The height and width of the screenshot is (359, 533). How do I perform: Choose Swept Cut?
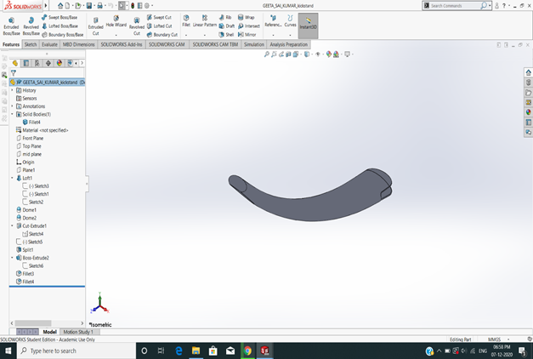point(159,17)
